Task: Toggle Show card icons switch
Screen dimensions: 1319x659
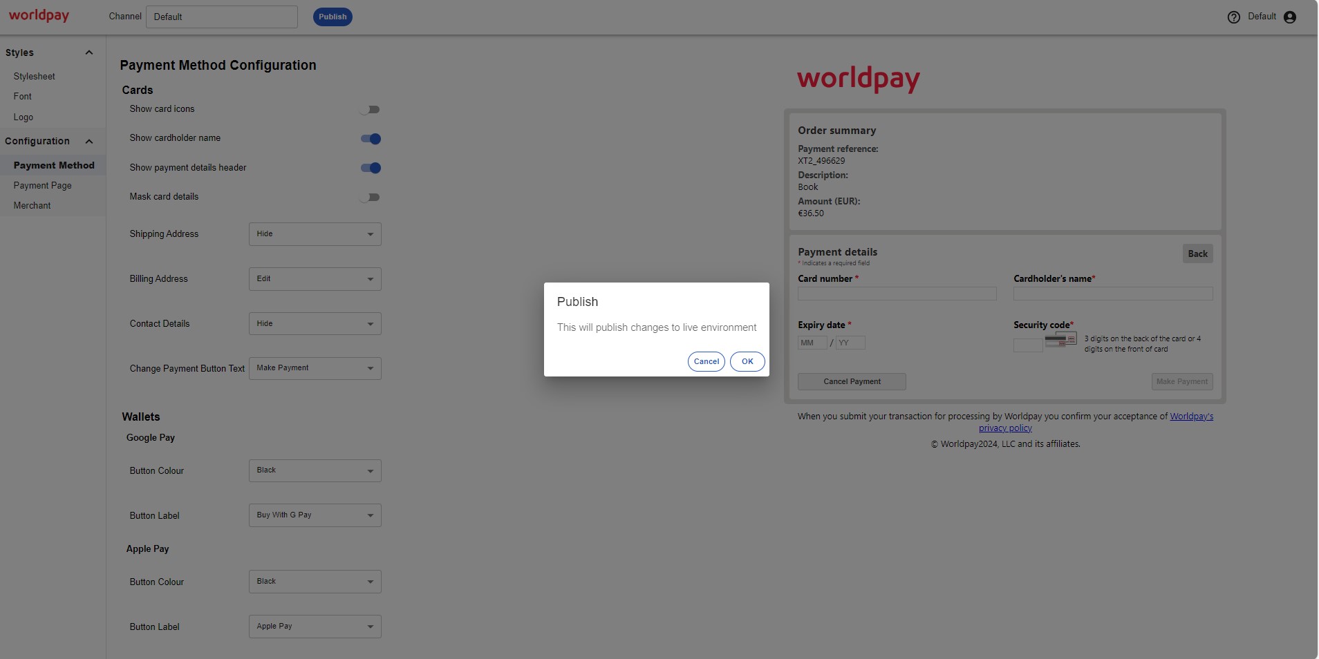Action: pos(370,110)
